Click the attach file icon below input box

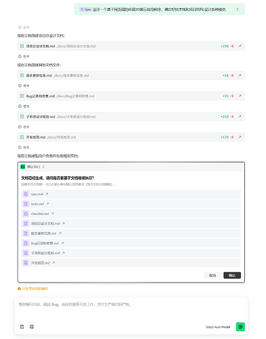(22, 327)
